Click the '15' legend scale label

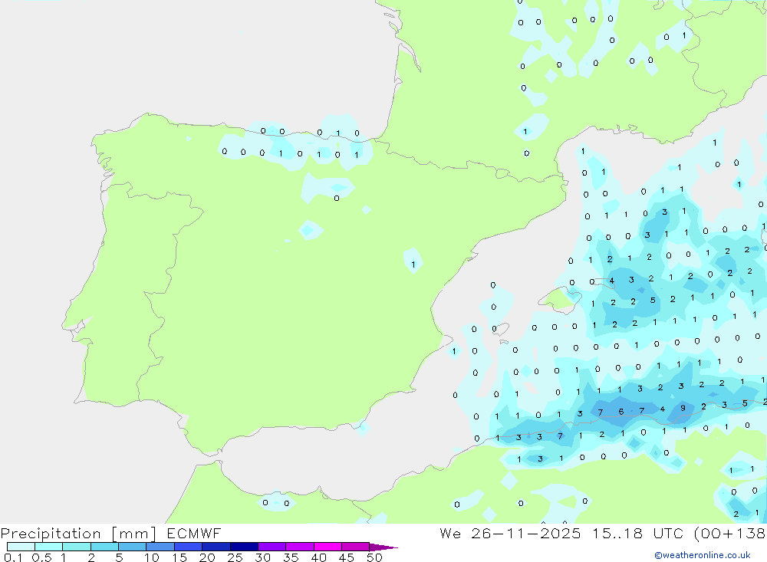tap(179, 557)
